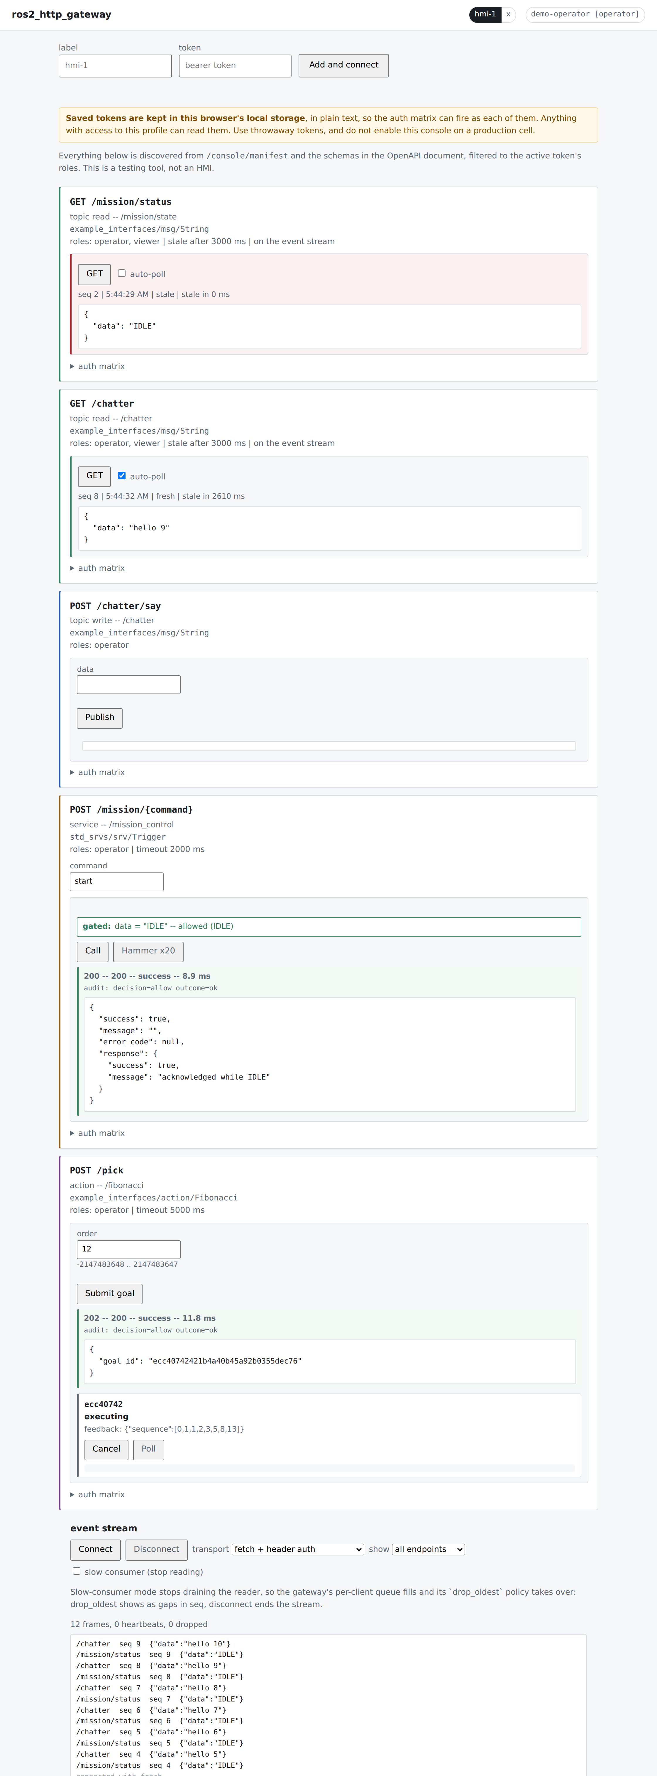
Task: Click Disconnect event stream button
Action: [157, 1550]
